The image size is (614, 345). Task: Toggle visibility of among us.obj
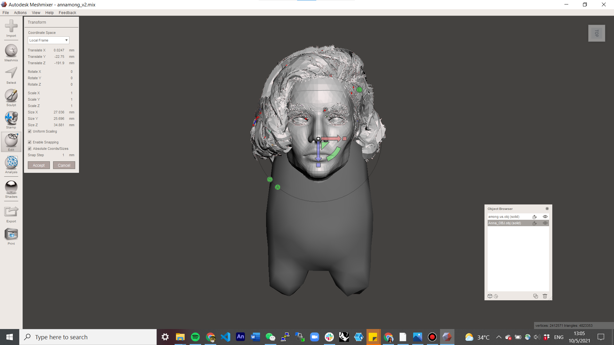pyautogui.click(x=545, y=217)
